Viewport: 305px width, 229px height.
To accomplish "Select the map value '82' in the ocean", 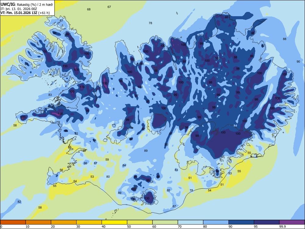I will [19, 202].
